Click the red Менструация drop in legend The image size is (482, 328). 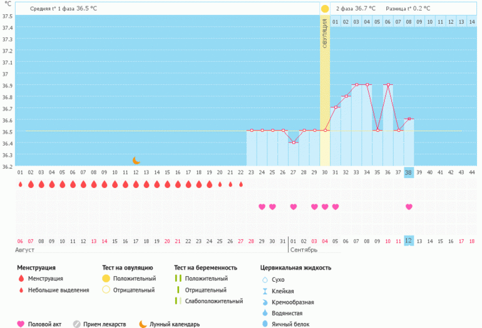pos(21,279)
